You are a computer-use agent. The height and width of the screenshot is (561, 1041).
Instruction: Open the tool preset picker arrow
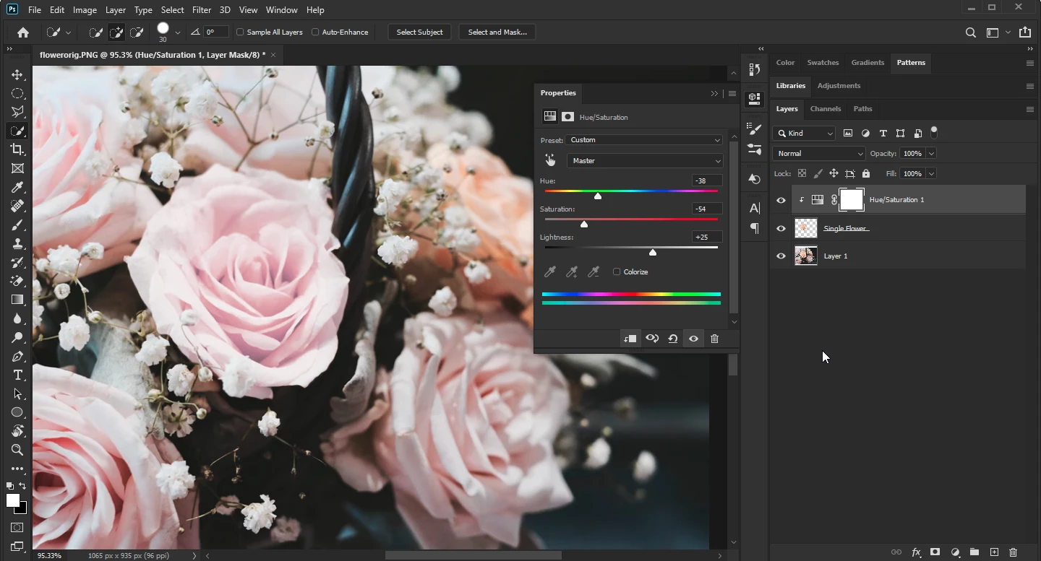(x=68, y=32)
